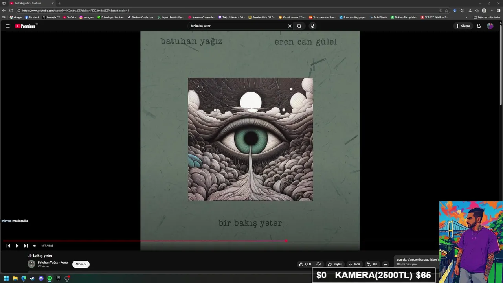Add page to favorites star icon
The image size is (503, 283).
tap(446, 11)
